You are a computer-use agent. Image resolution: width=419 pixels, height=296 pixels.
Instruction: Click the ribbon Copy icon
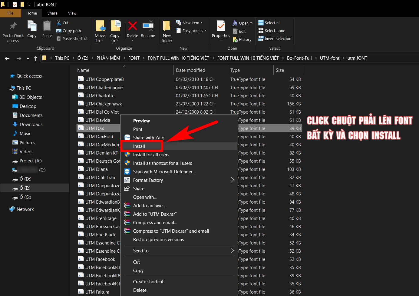(32, 26)
